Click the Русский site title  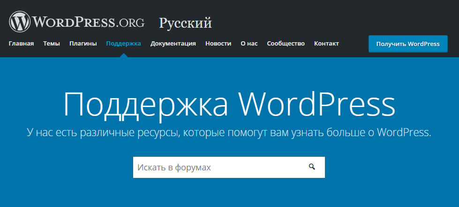185,23
